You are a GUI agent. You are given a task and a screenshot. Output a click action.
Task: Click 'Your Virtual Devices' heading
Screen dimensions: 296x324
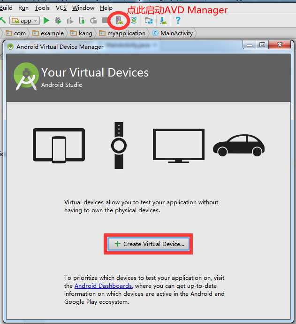click(95, 72)
